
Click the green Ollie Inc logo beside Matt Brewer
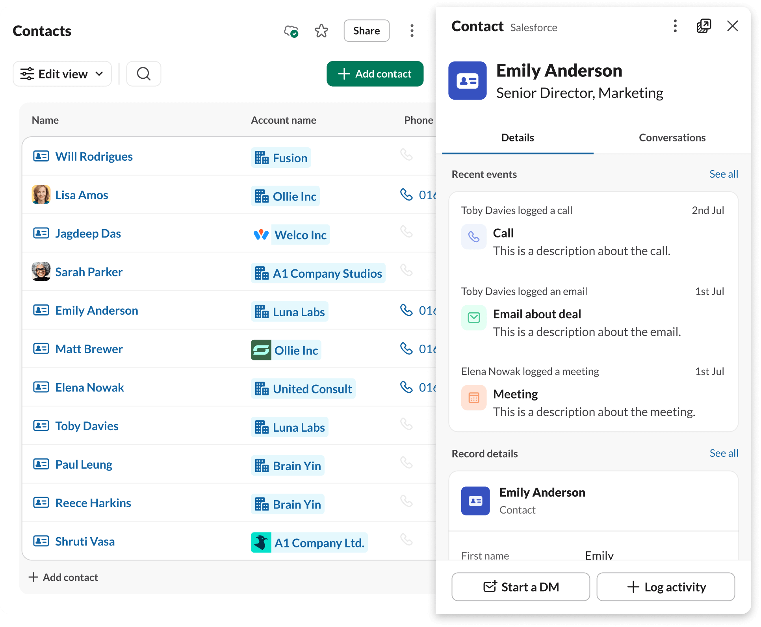(x=261, y=350)
